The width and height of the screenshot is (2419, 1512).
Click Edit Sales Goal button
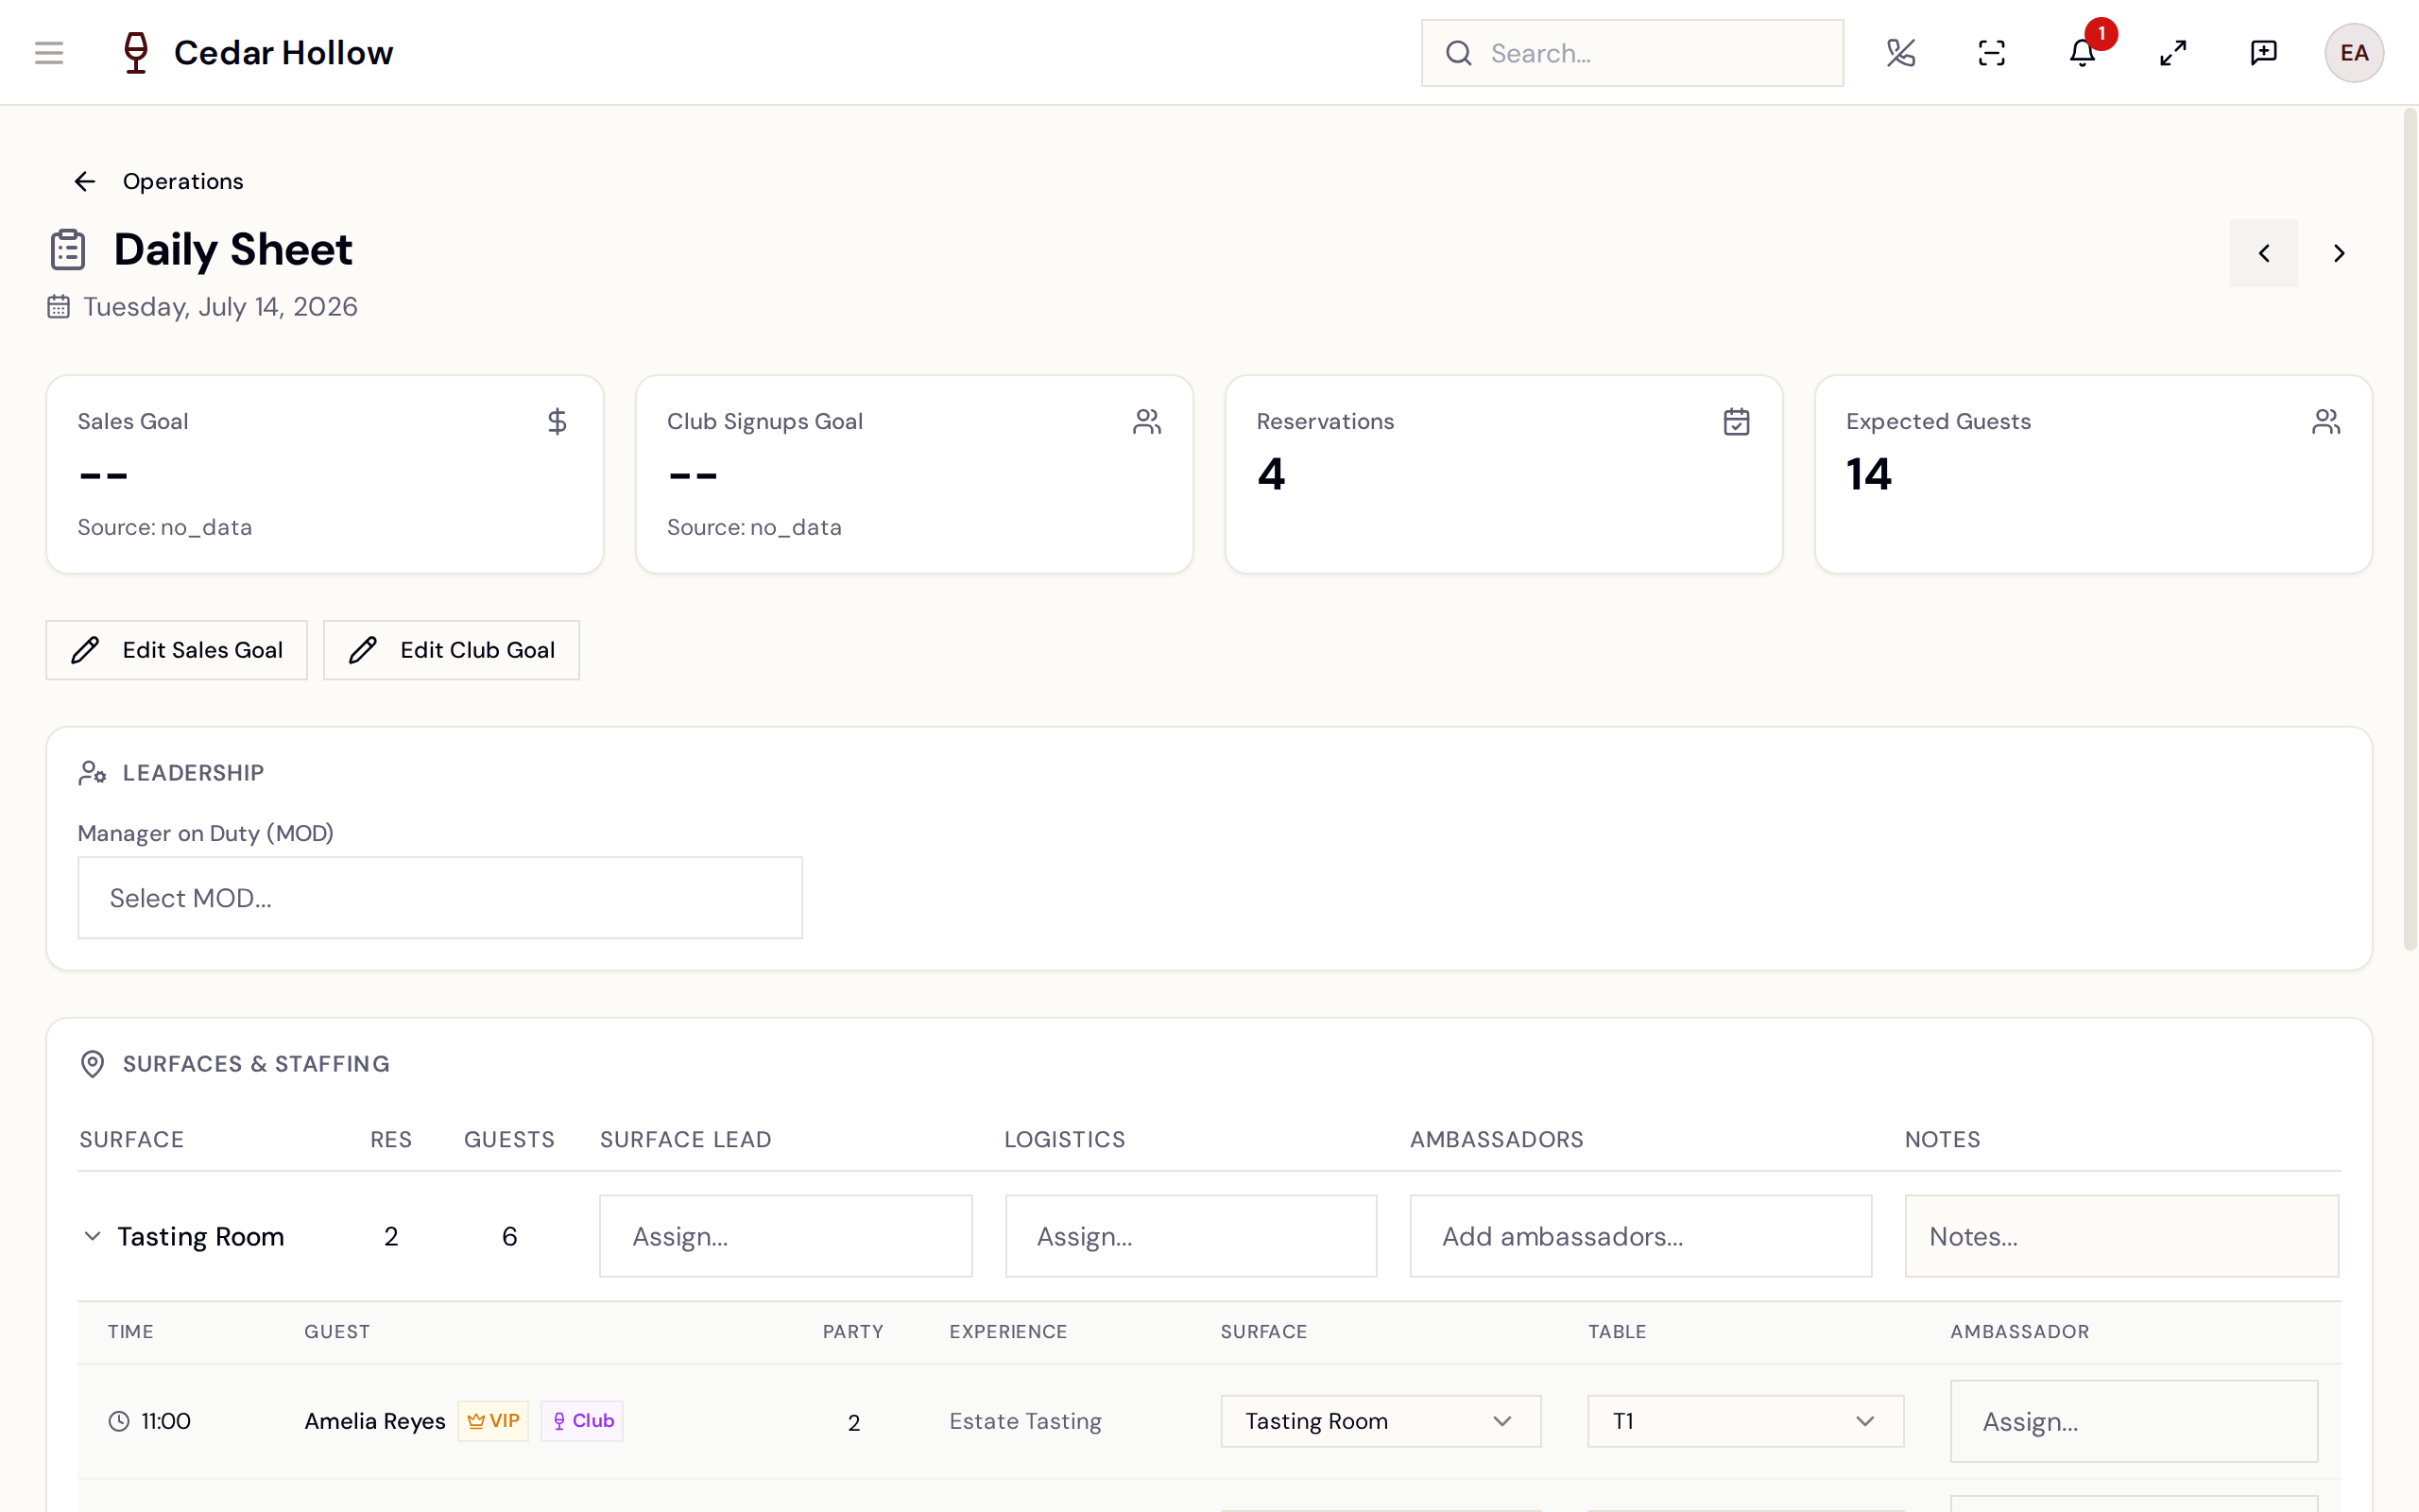[x=177, y=650]
